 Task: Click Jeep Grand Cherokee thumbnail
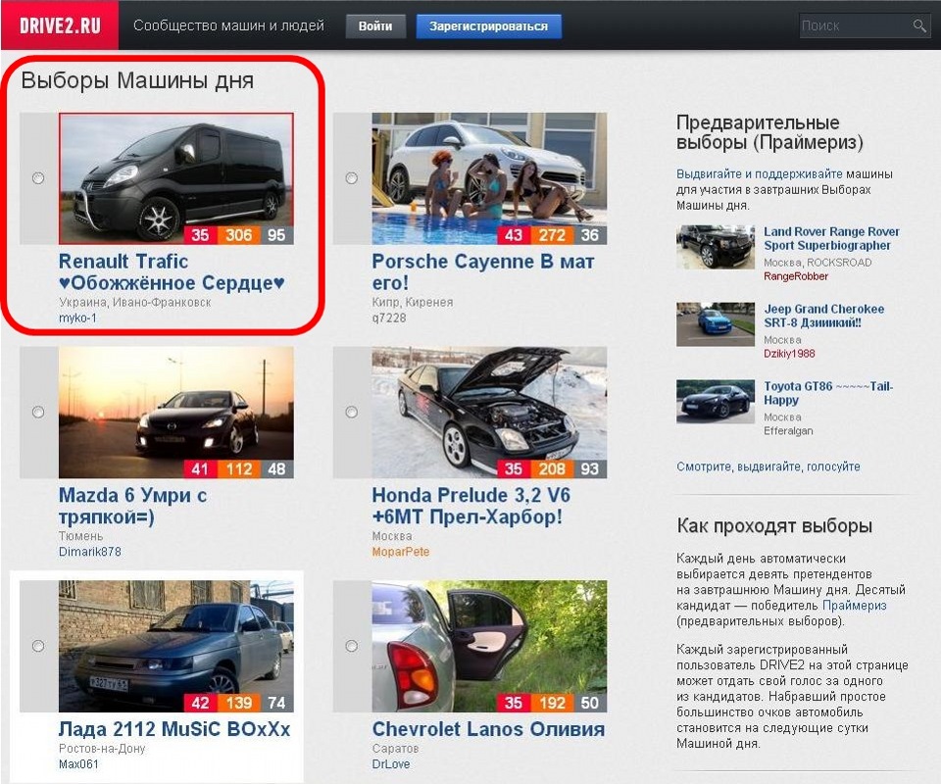pos(716,324)
